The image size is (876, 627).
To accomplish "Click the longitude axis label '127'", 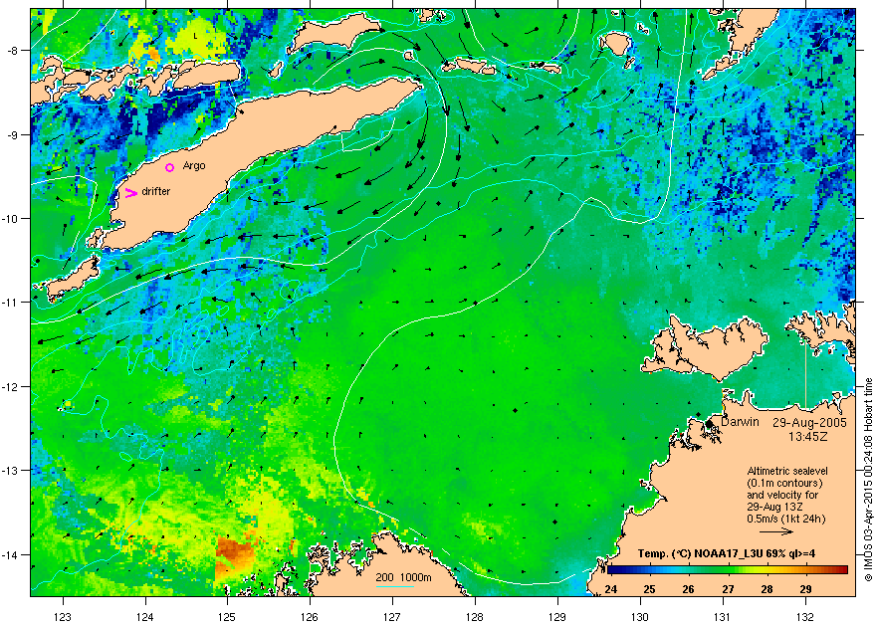I will coord(392,617).
